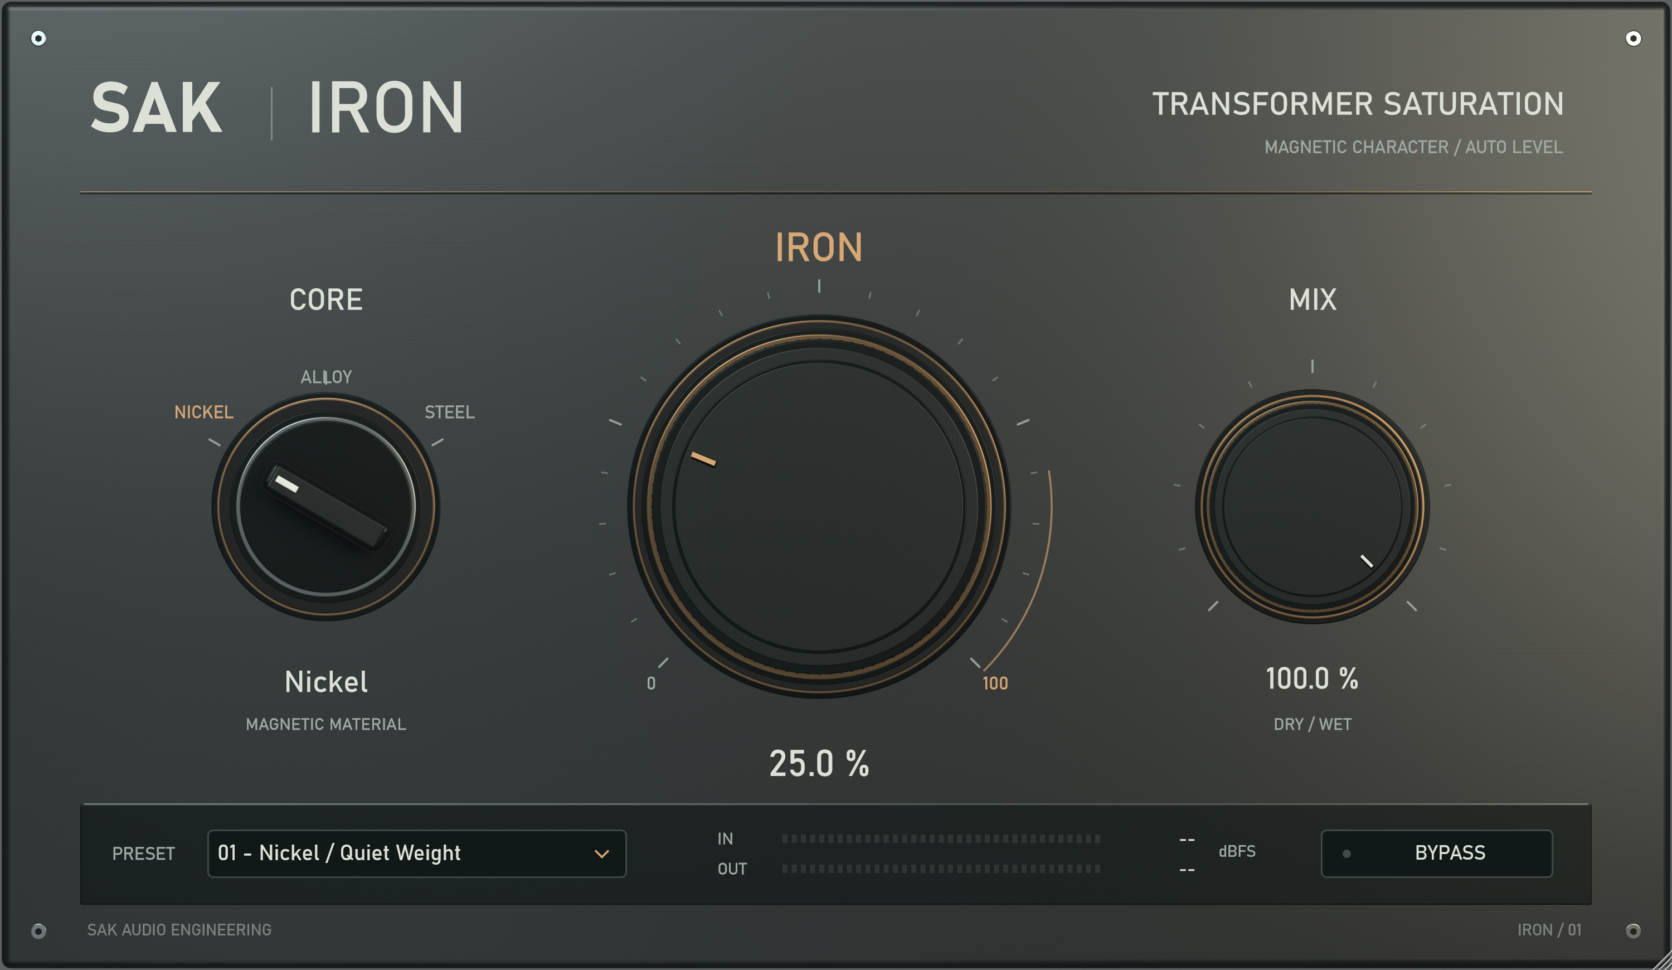Click the OUT level meter bar

941,869
